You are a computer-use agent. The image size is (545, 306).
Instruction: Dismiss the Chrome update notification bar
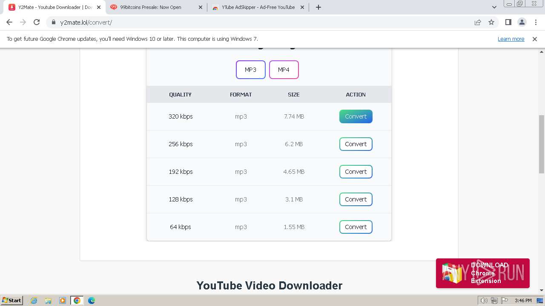[535, 39]
